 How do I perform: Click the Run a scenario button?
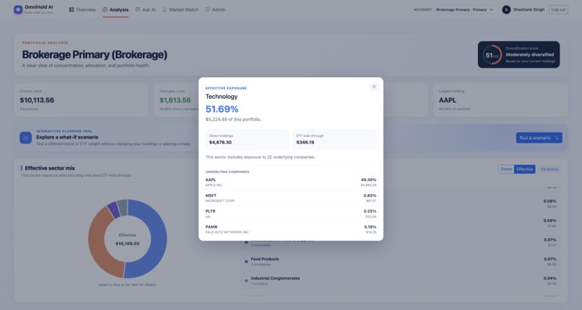(x=539, y=138)
